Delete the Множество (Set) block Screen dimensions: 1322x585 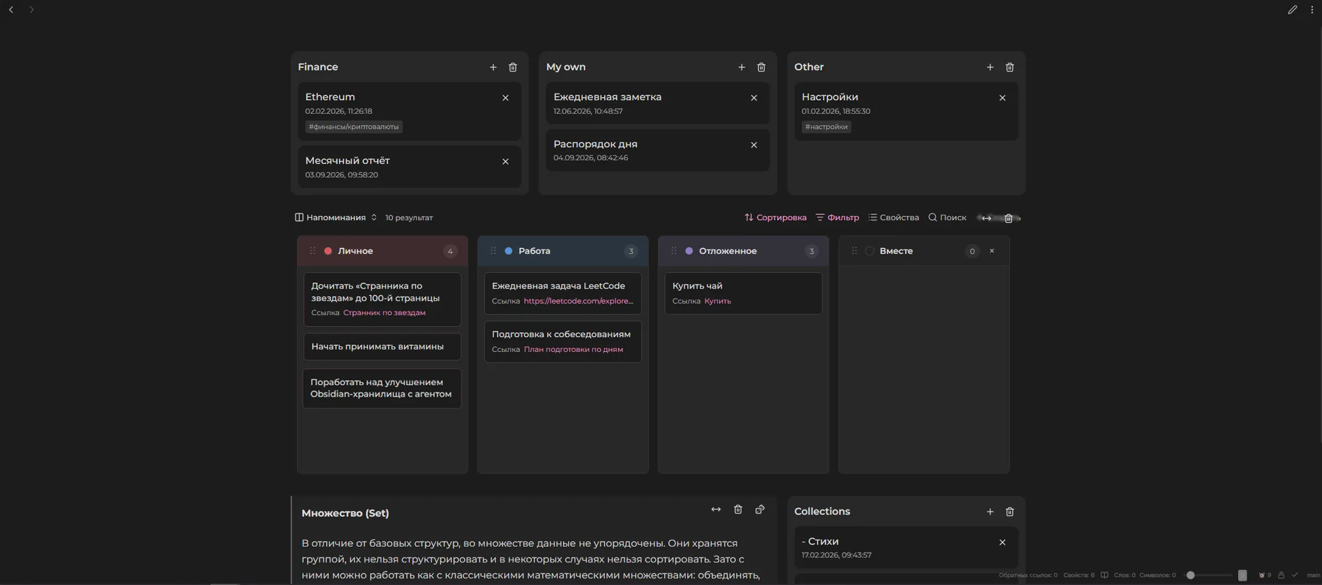click(738, 509)
